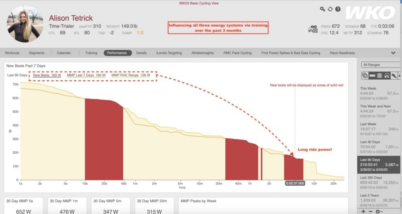Image resolution: width=402 pixels, height=214 pixels.
Task: Open the Race Readiness tab
Action: click(342, 53)
